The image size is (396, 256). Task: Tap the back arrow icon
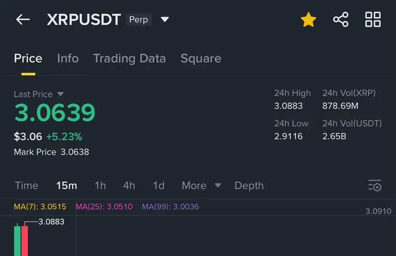(23, 20)
